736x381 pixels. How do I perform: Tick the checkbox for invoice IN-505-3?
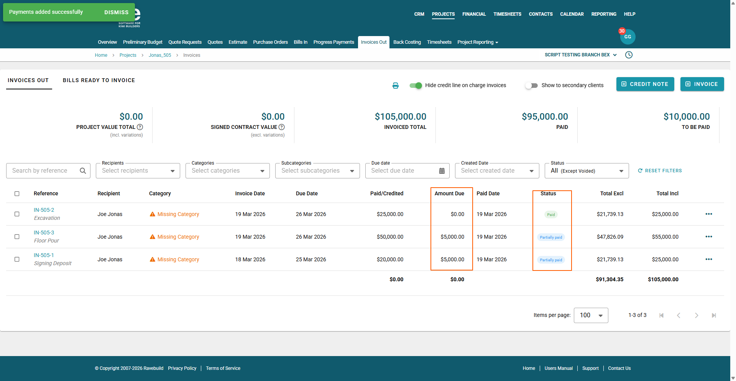(17, 237)
